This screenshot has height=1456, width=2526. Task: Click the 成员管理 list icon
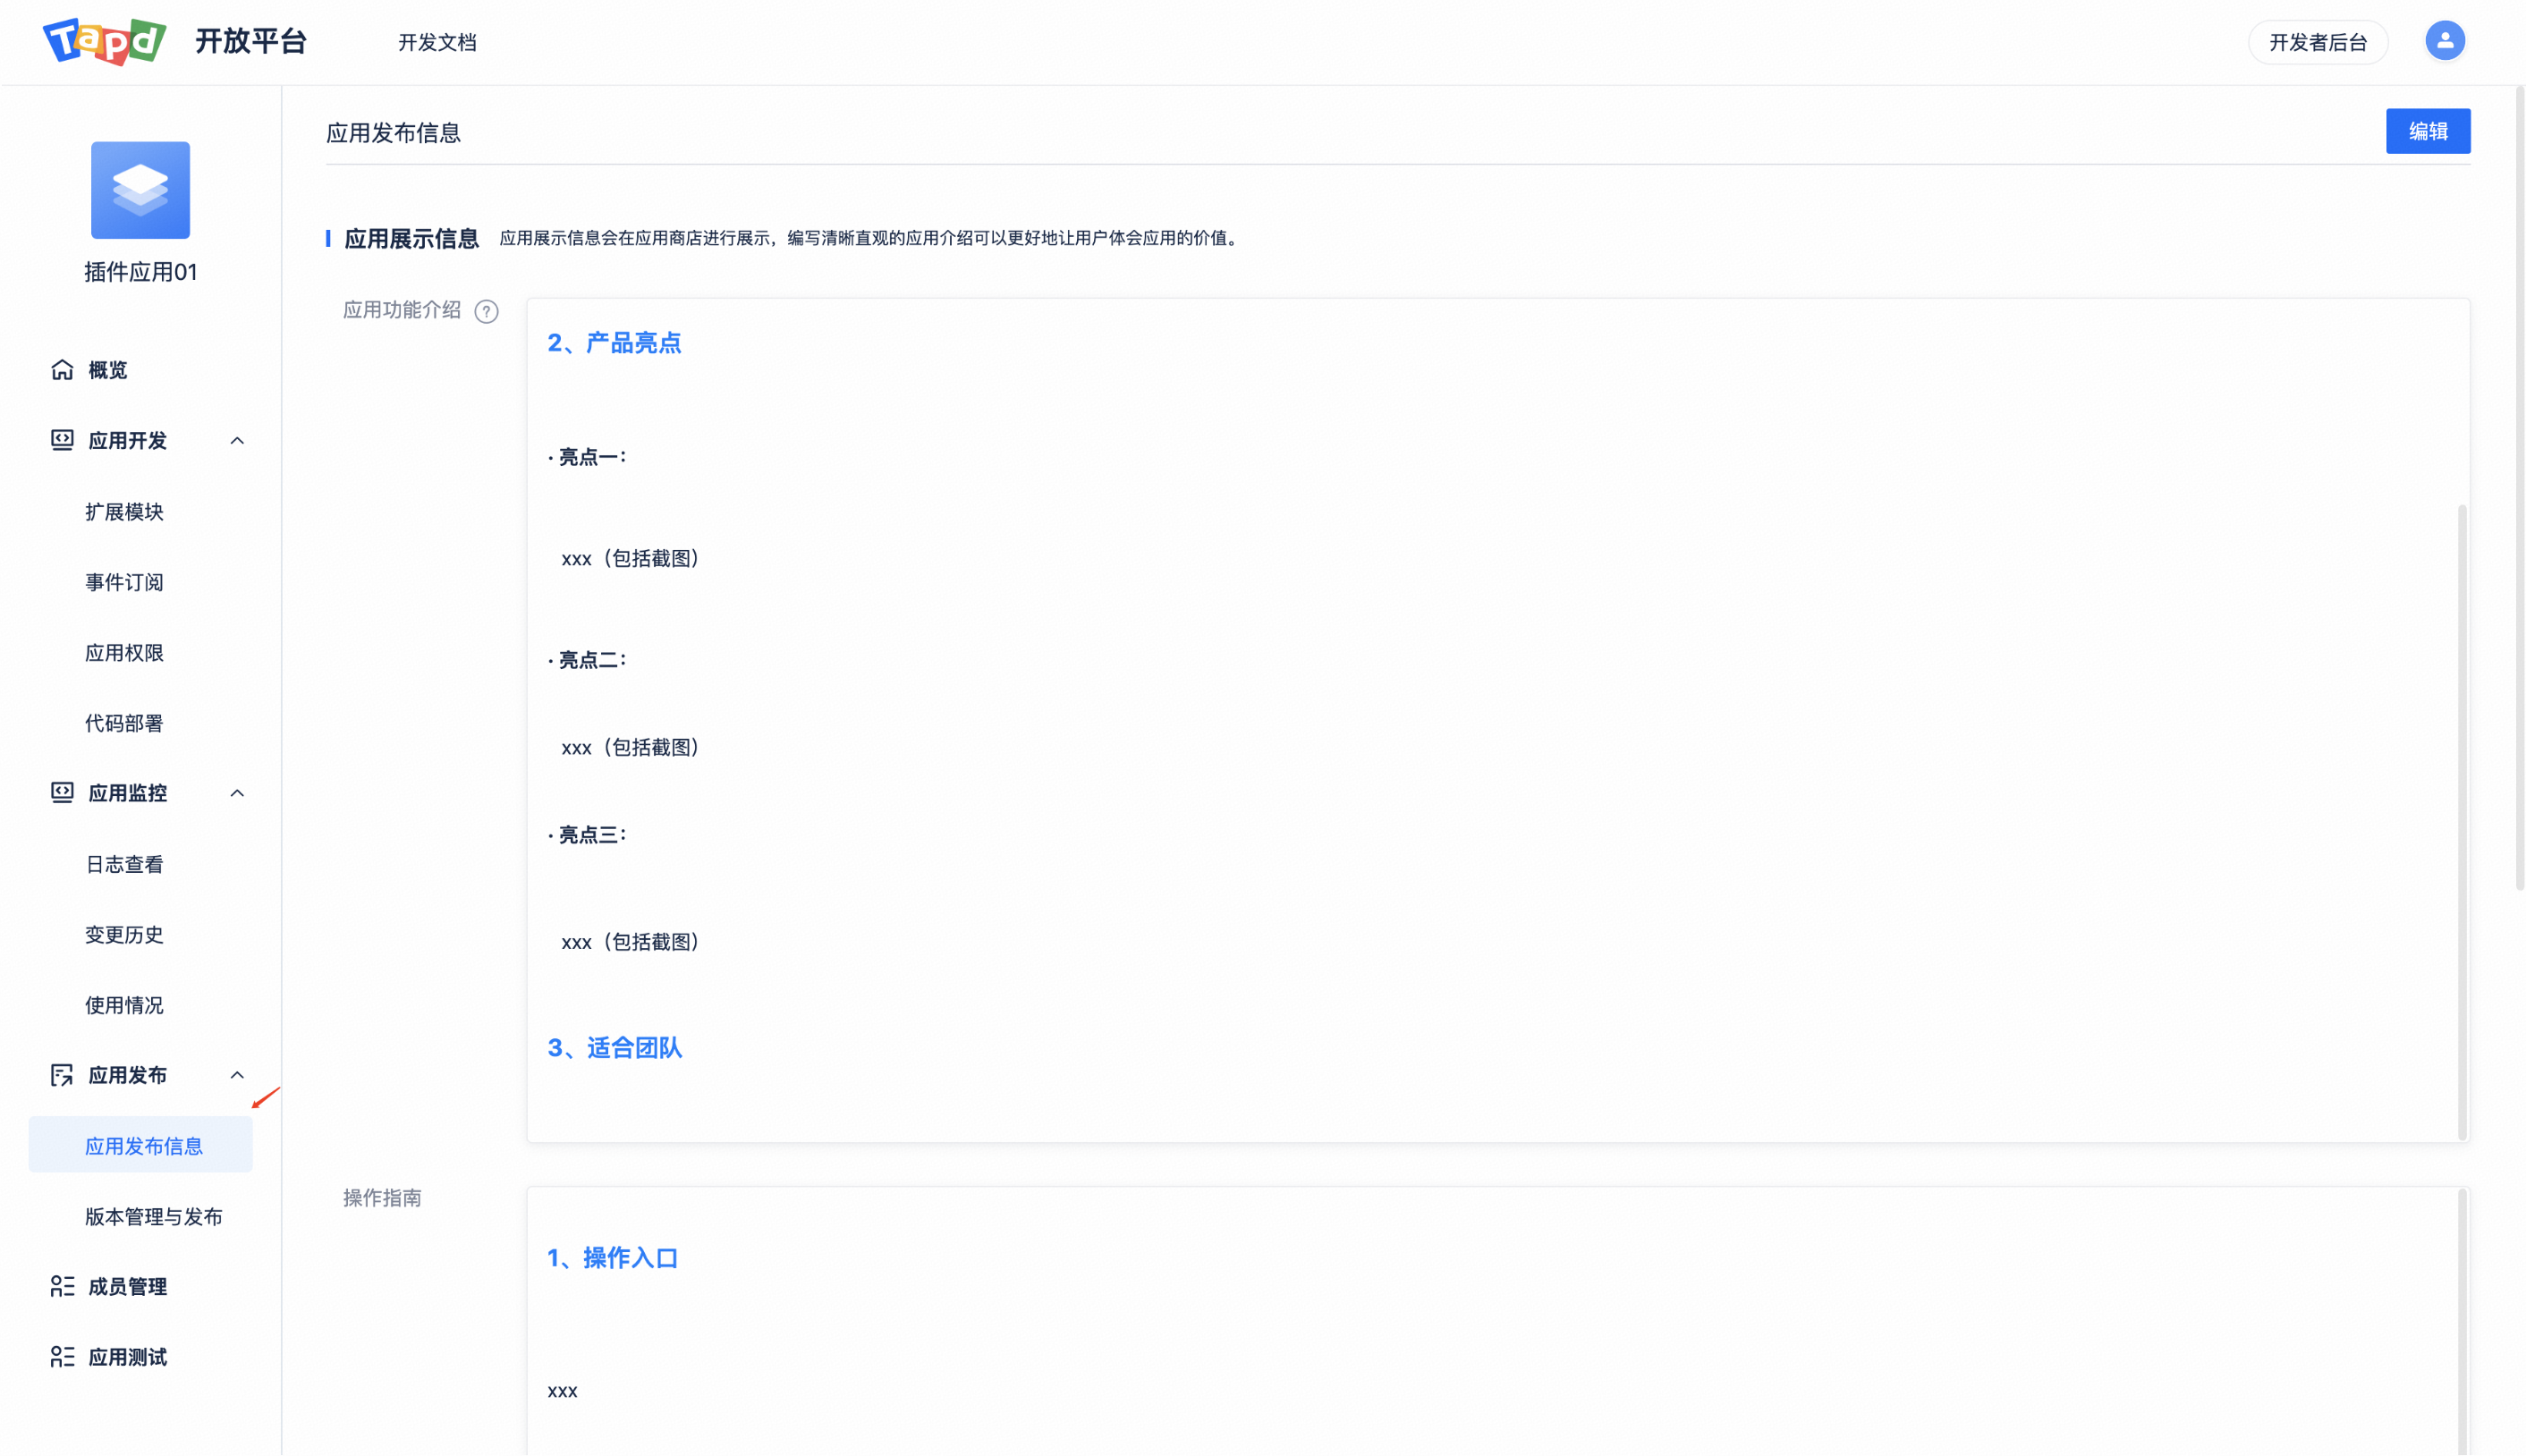click(x=62, y=1286)
